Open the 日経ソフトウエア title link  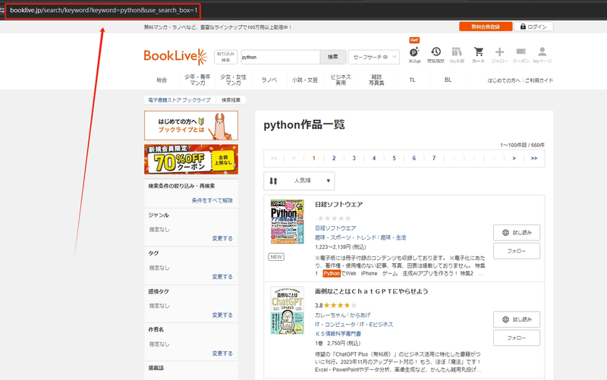tap(338, 204)
